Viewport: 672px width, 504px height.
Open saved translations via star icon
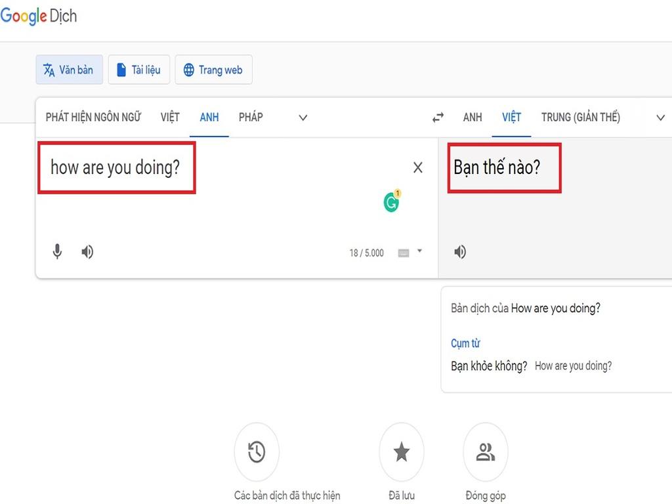coord(402,451)
